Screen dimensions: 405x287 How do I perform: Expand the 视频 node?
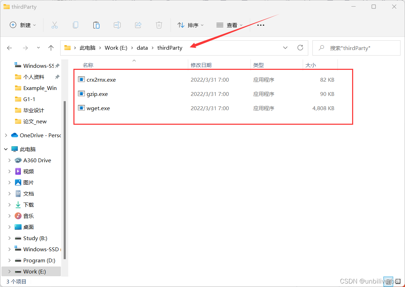tap(9, 171)
